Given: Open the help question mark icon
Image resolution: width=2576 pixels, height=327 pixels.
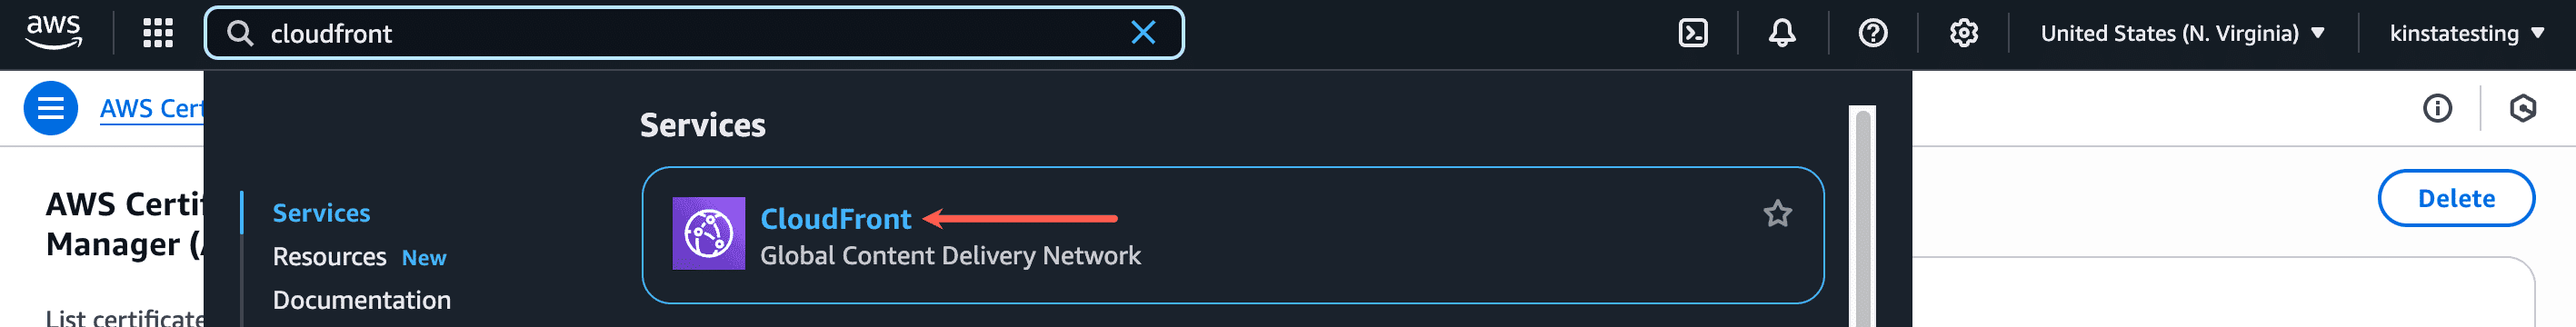Looking at the screenshot, I should [1873, 33].
